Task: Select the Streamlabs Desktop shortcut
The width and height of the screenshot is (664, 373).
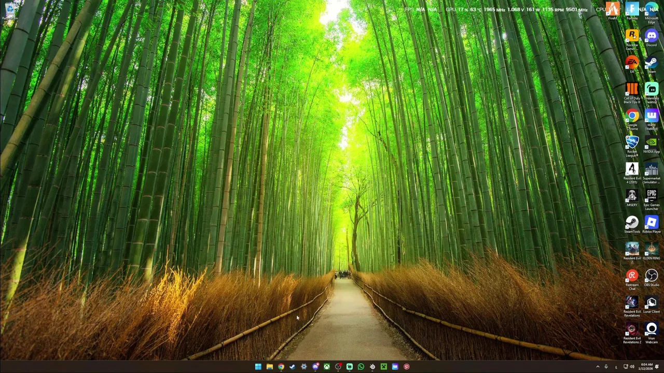Action: pos(652,93)
